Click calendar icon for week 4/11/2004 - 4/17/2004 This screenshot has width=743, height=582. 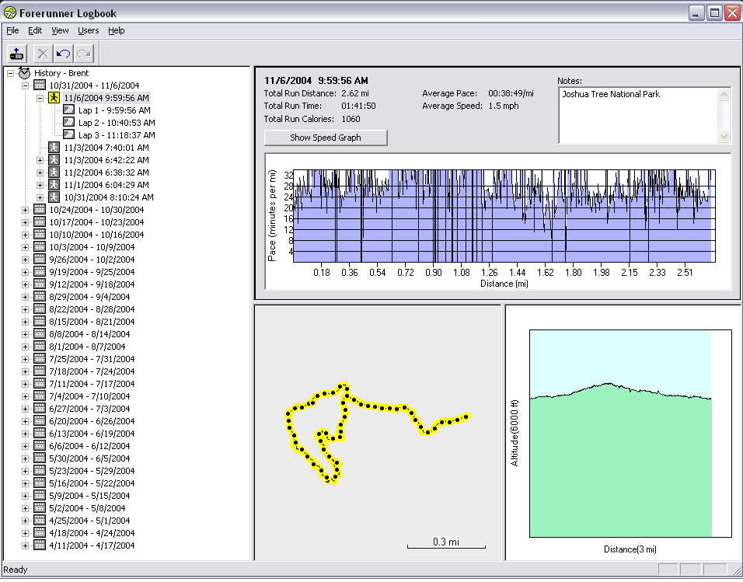pyautogui.click(x=40, y=545)
